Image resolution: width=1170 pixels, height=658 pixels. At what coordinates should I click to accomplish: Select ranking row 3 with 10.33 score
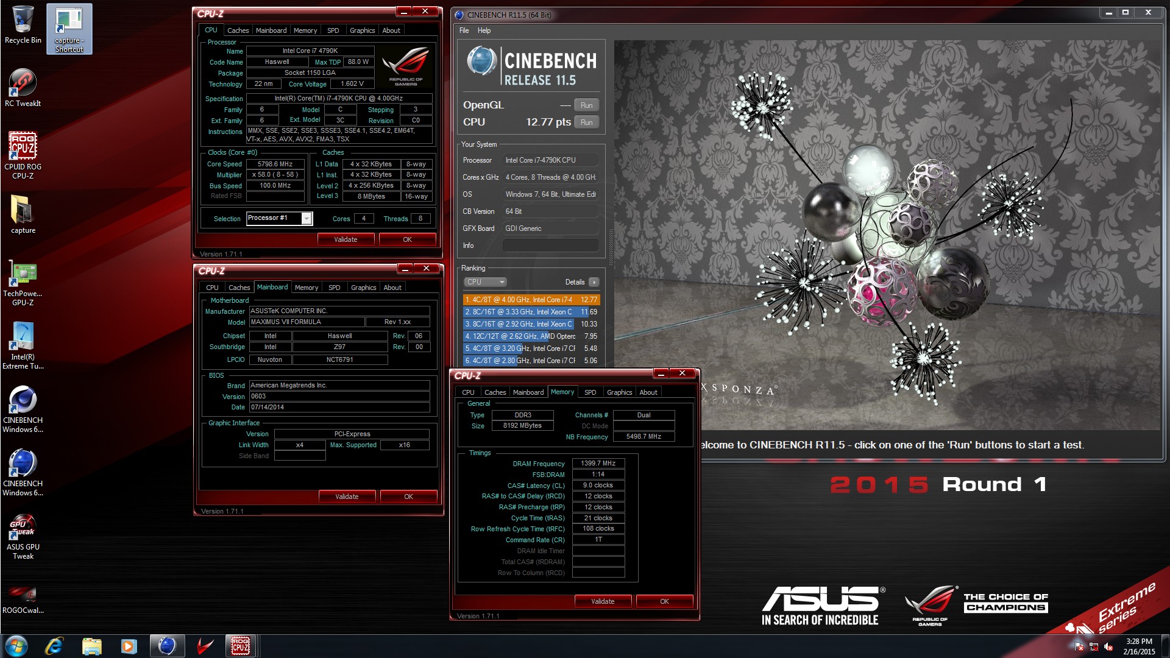pos(531,324)
